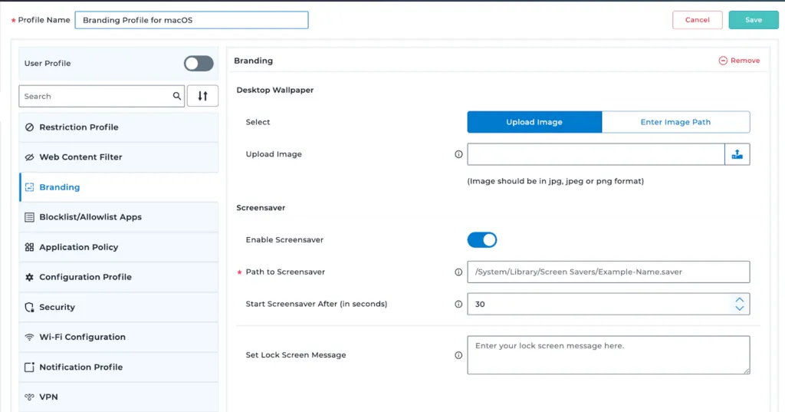Select the Notification Profile item

tap(119, 367)
